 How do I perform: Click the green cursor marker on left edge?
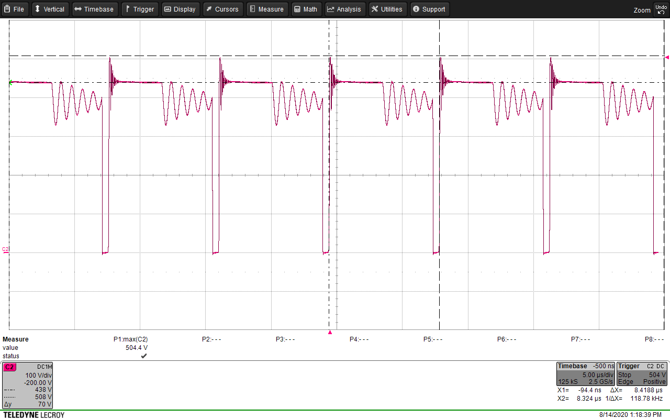pyautogui.click(x=10, y=82)
